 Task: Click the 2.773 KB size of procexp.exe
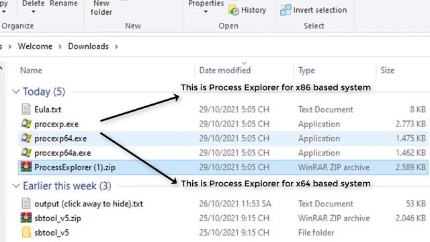click(411, 124)
